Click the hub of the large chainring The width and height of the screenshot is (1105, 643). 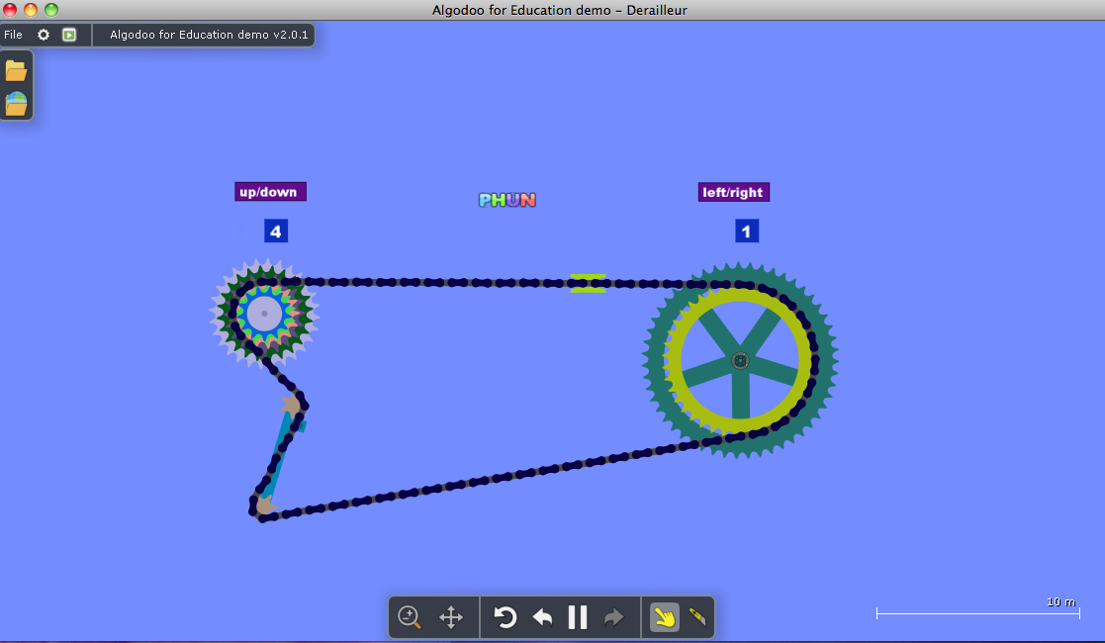click(740, 361)
